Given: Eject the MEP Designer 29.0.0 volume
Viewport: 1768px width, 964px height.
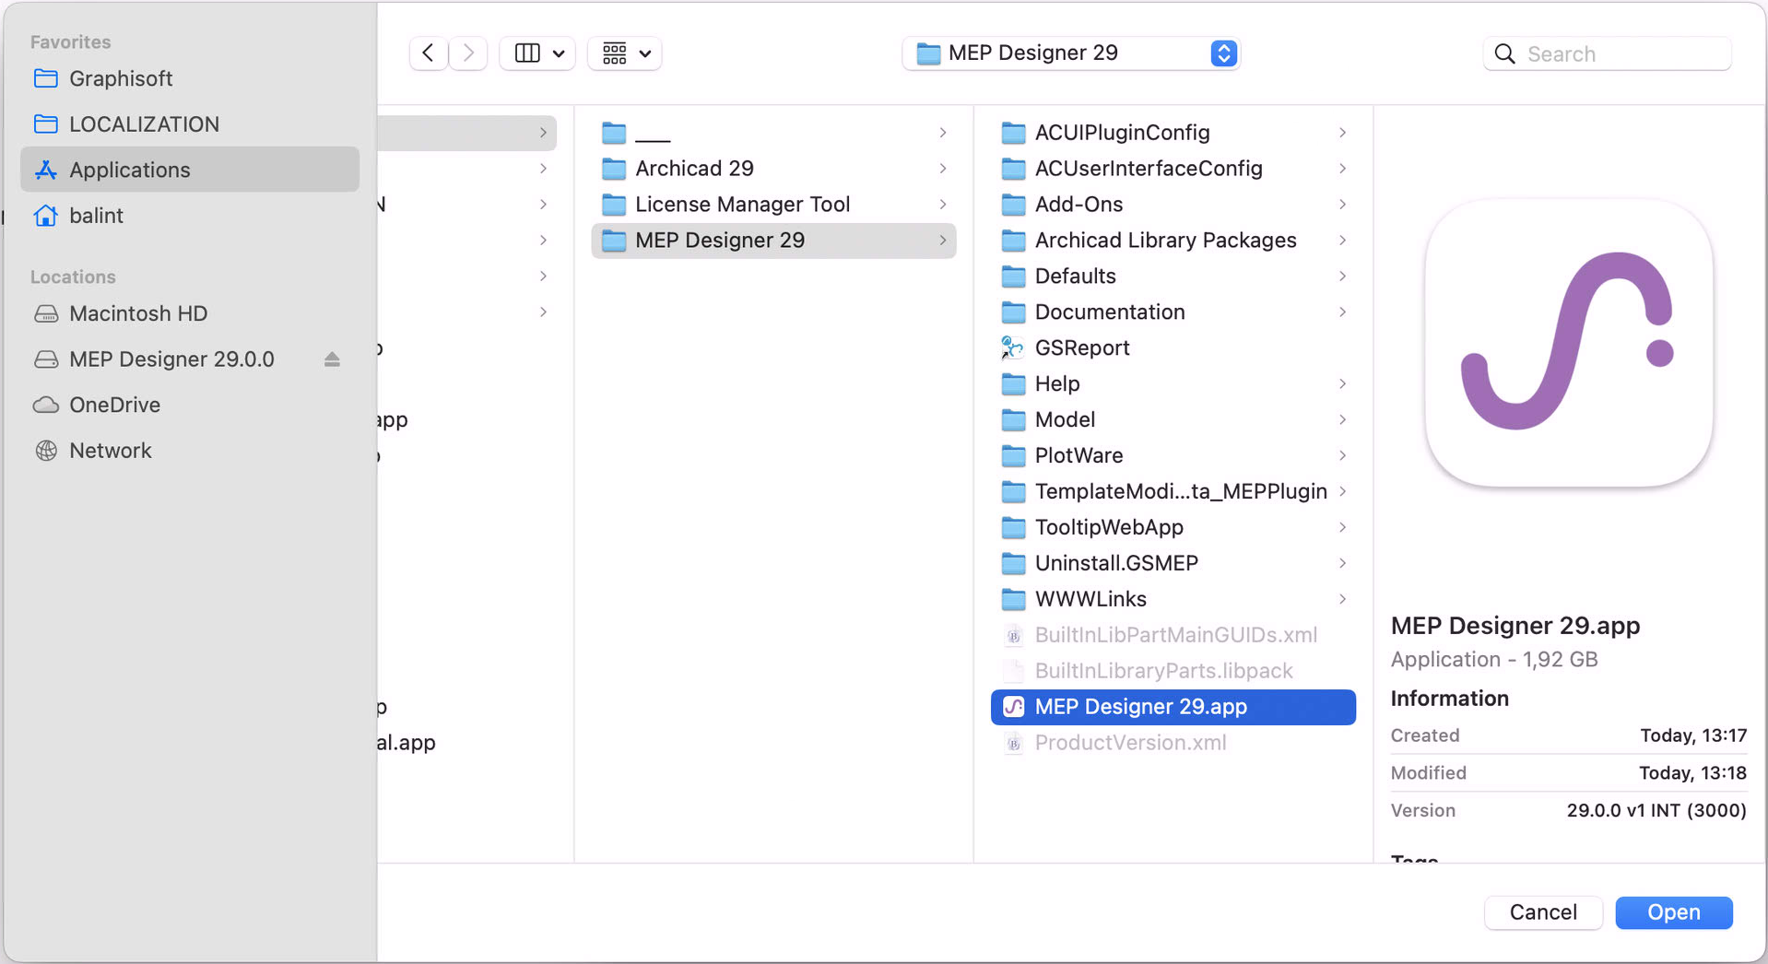Looking at the screenshot, I should [x=332, y=359].
